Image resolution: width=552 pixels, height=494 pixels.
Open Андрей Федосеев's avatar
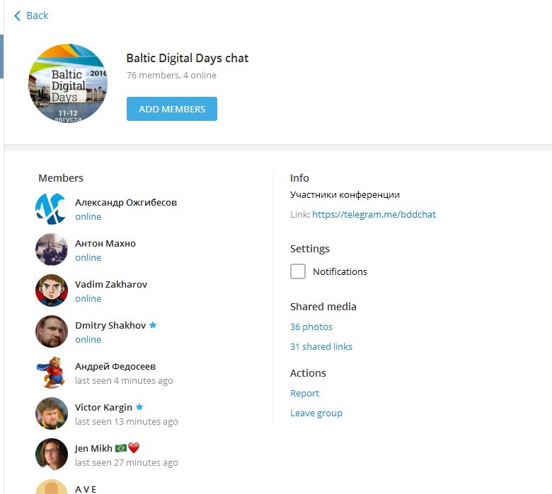(x=52, y=372)
